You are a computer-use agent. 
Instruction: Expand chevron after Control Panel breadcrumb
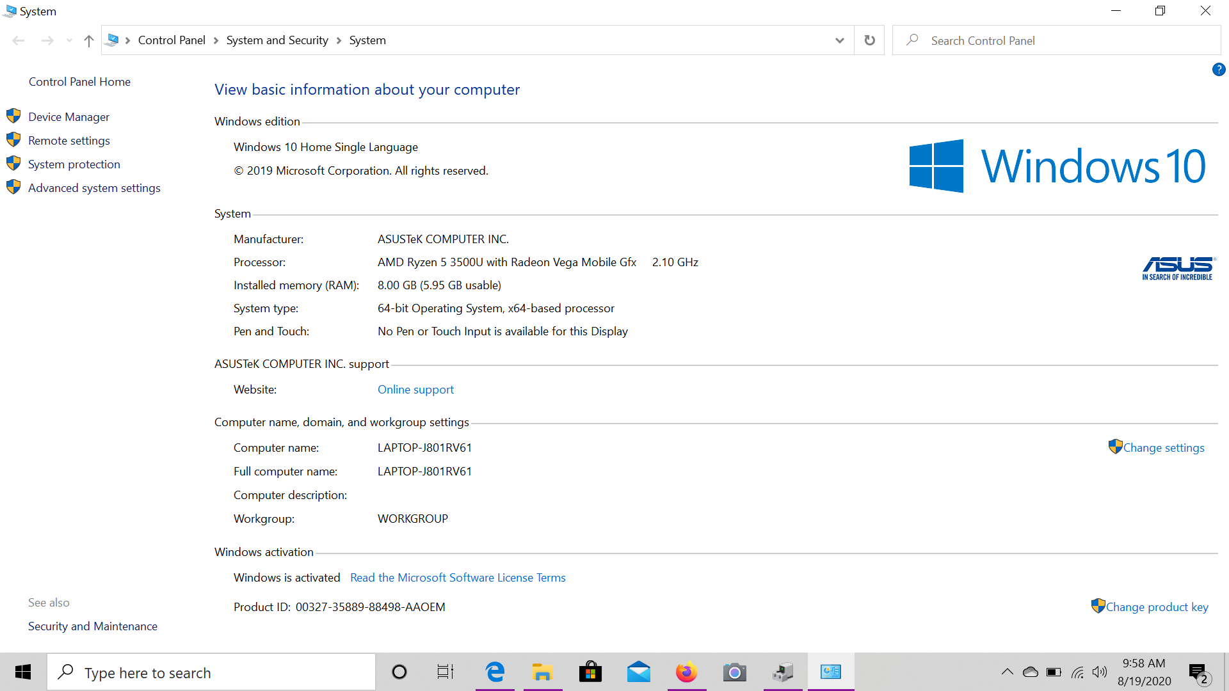click(x=216, y=40)
